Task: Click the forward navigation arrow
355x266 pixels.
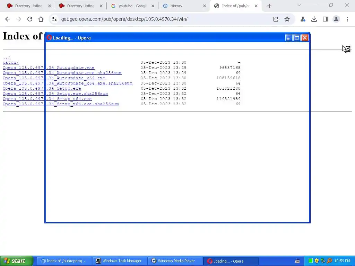Action: [x=19, y=19]
